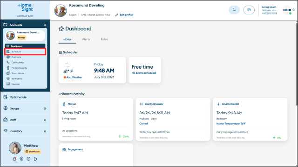Click the device sync refresh icon
Image resolution: width=298 pixels, height=167 pixels.
[294, 10]
